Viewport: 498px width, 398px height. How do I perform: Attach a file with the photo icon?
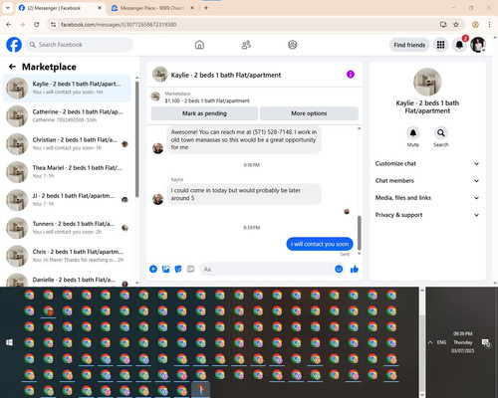pyautogui.click(x=165, y=269)
